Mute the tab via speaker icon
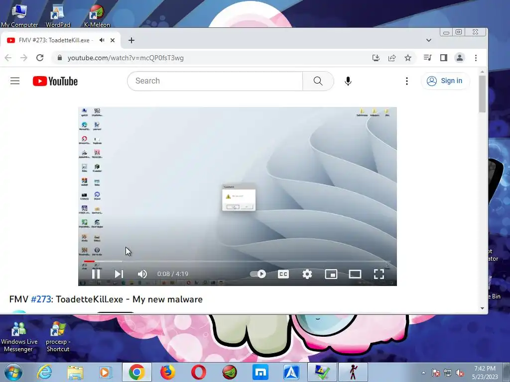The image size is (510, 382). click(x=102, y=40)
